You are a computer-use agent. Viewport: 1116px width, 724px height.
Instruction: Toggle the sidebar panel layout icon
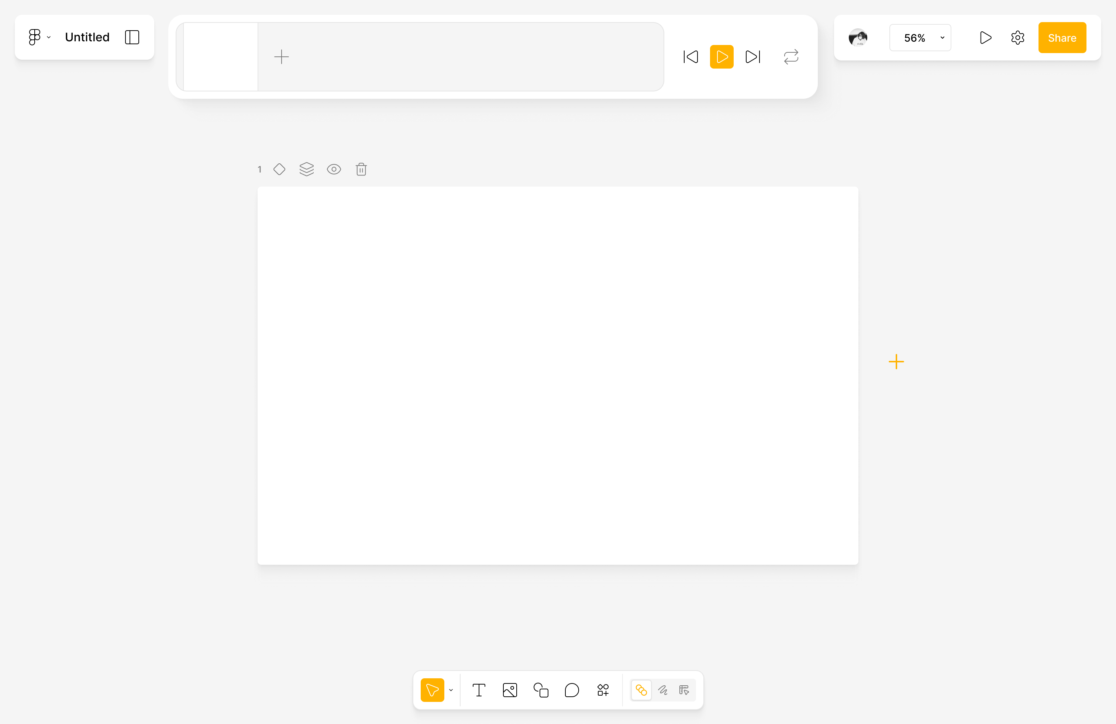(x=132, y=37)
